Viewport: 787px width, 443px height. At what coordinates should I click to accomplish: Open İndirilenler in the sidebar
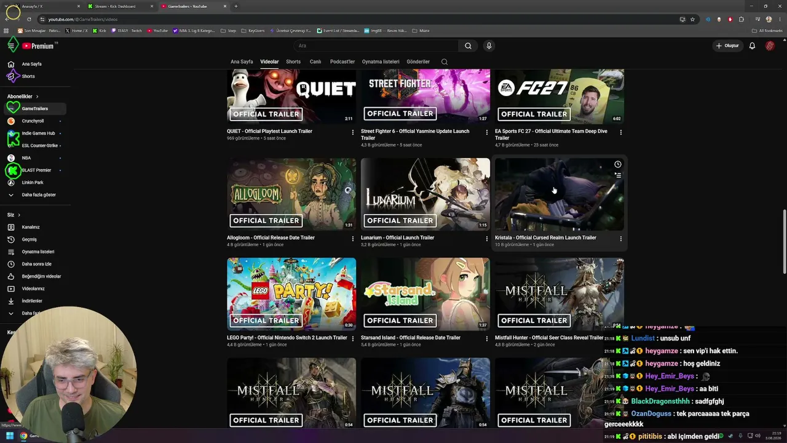35,301
